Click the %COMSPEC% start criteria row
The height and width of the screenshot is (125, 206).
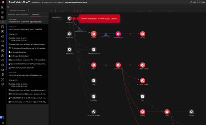[x=28, y=98]
